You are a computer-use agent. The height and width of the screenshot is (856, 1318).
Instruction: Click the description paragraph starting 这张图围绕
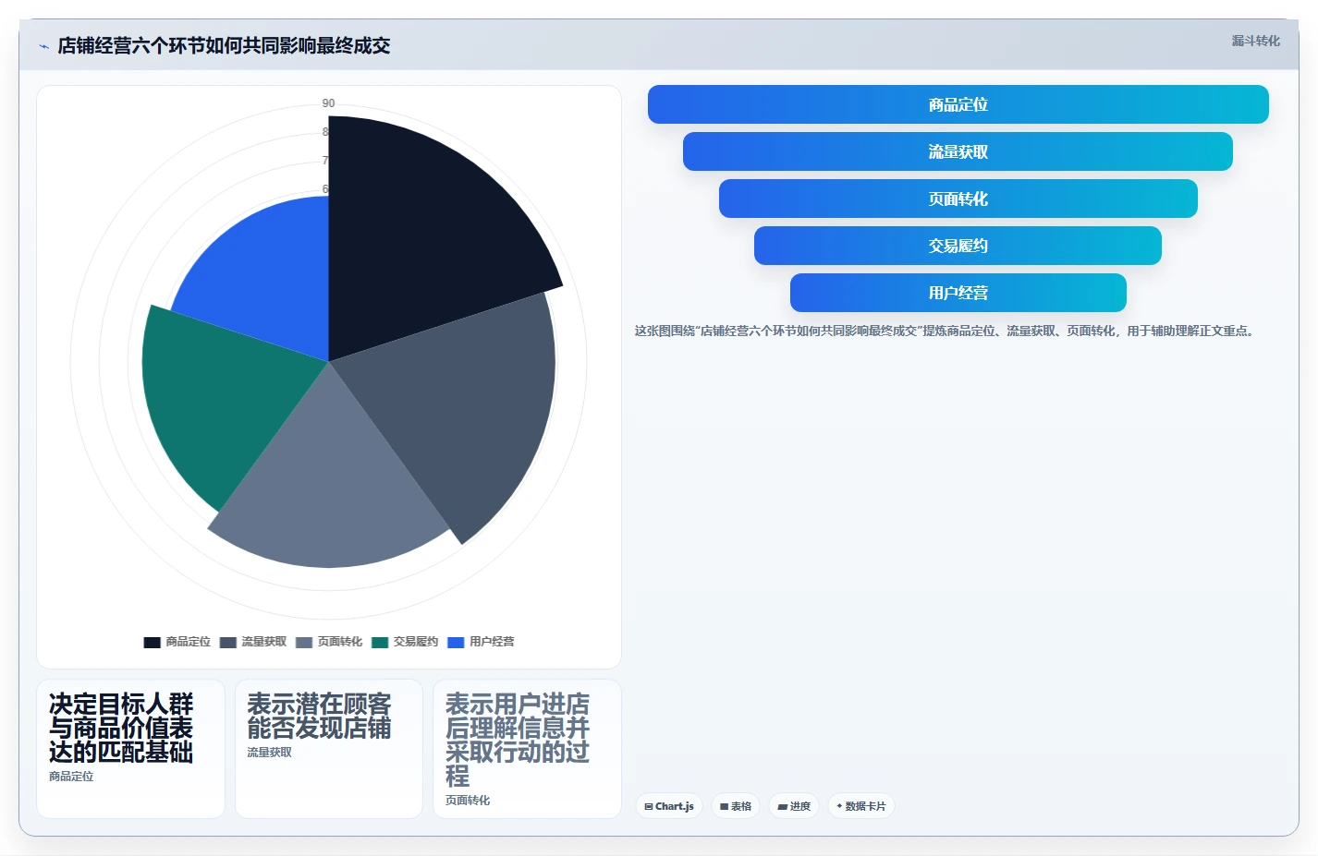946,331
